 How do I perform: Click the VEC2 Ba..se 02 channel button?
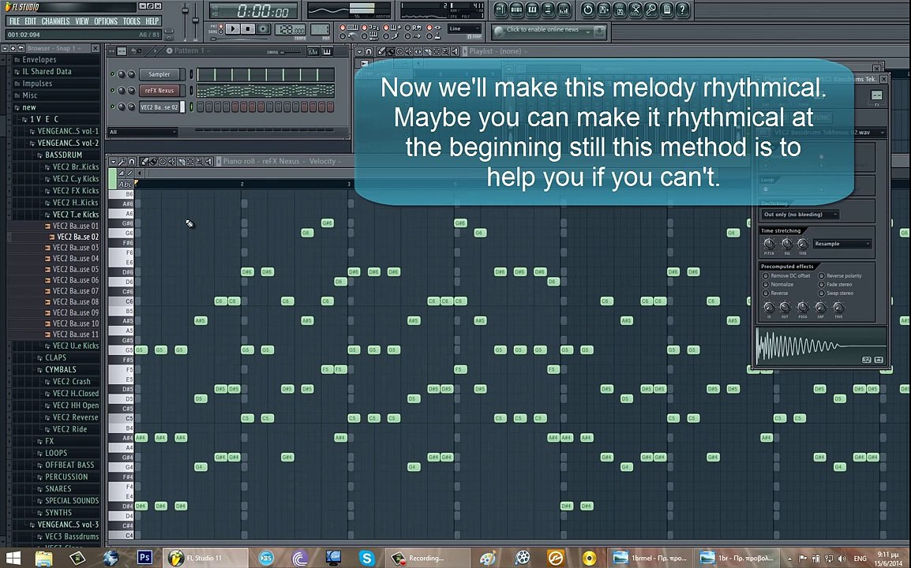point(159,106)
